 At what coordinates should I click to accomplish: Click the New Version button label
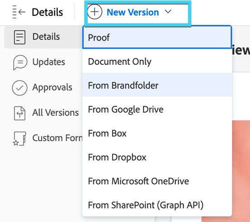[132, 12]
